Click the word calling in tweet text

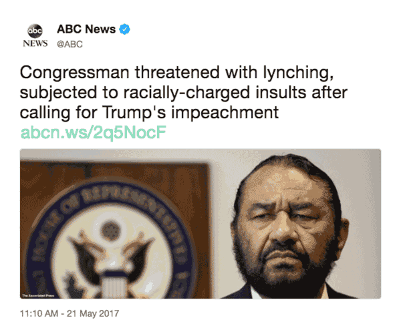tap(45, 113)
